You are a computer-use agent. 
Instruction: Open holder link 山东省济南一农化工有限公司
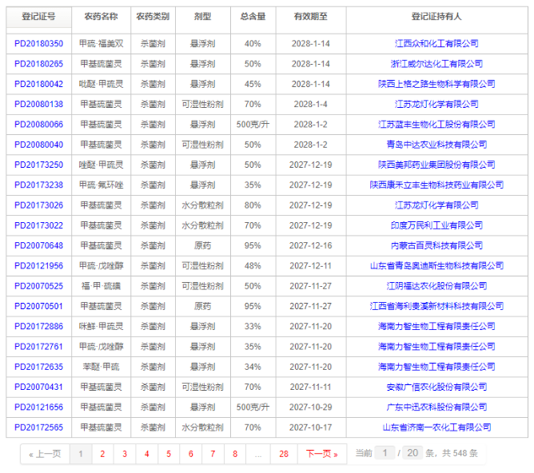(436, 427)
